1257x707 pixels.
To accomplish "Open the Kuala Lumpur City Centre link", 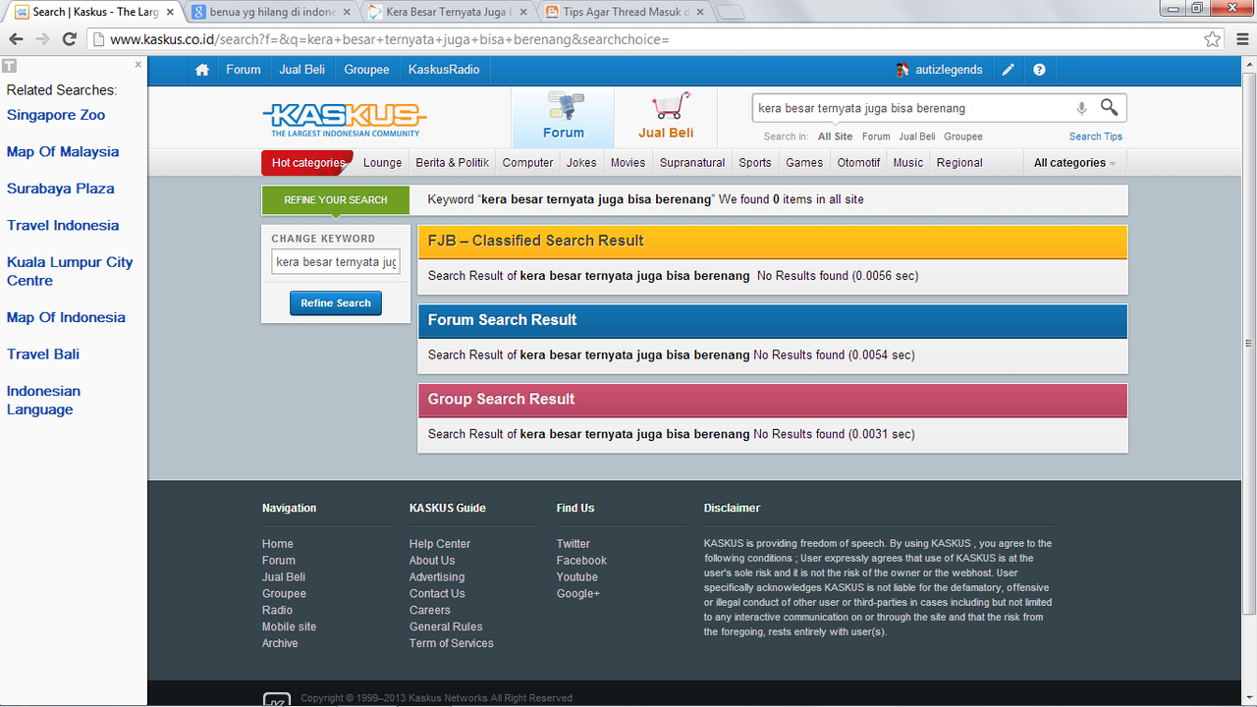I will point(70,271).
